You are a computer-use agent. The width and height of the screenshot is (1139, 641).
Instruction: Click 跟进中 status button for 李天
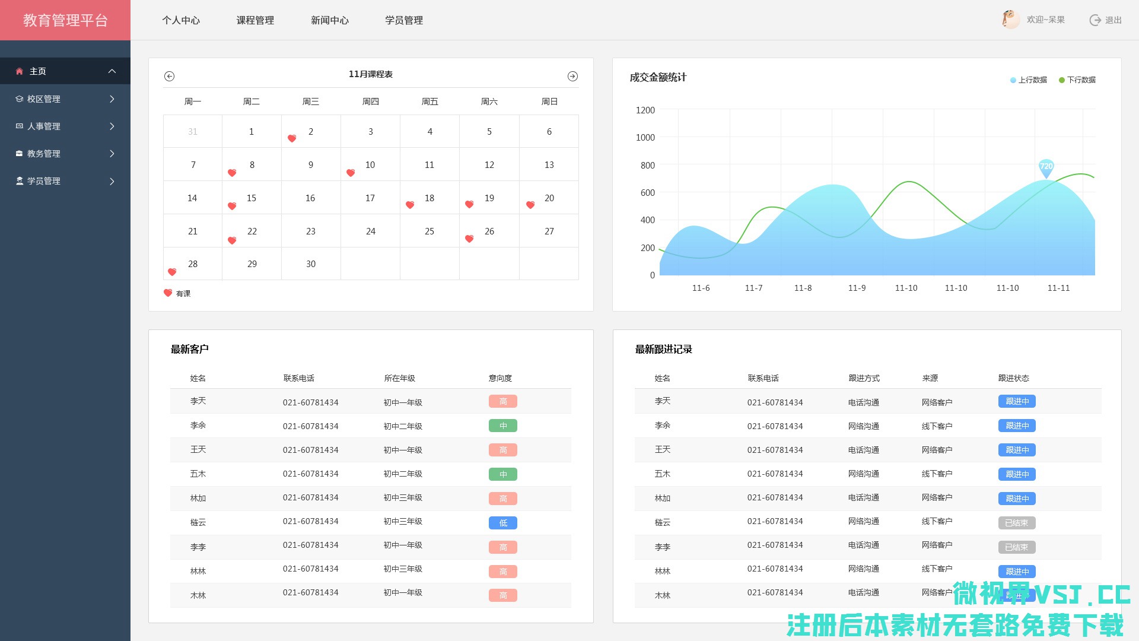click(x=1017, y=402)
